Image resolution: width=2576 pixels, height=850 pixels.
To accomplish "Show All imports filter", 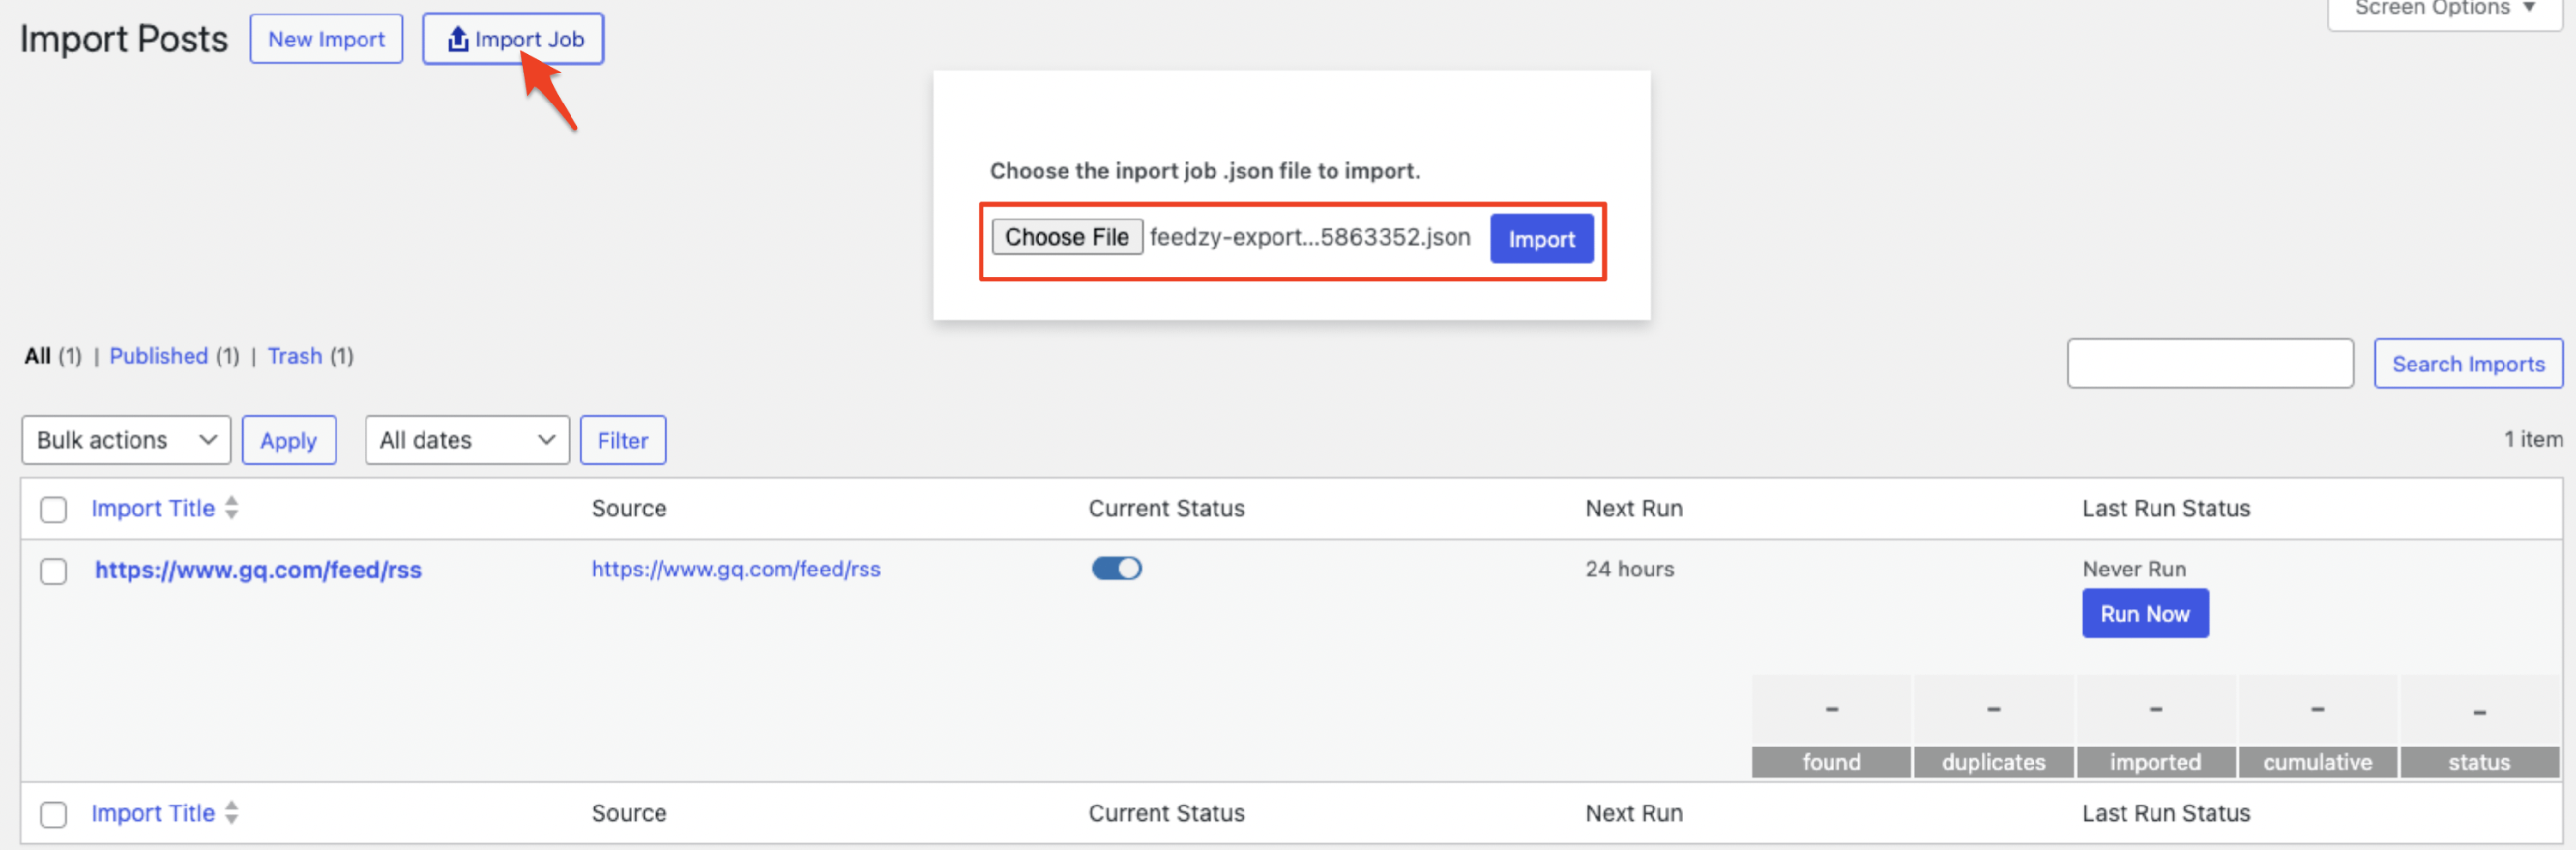I will (x=37, y=356).
